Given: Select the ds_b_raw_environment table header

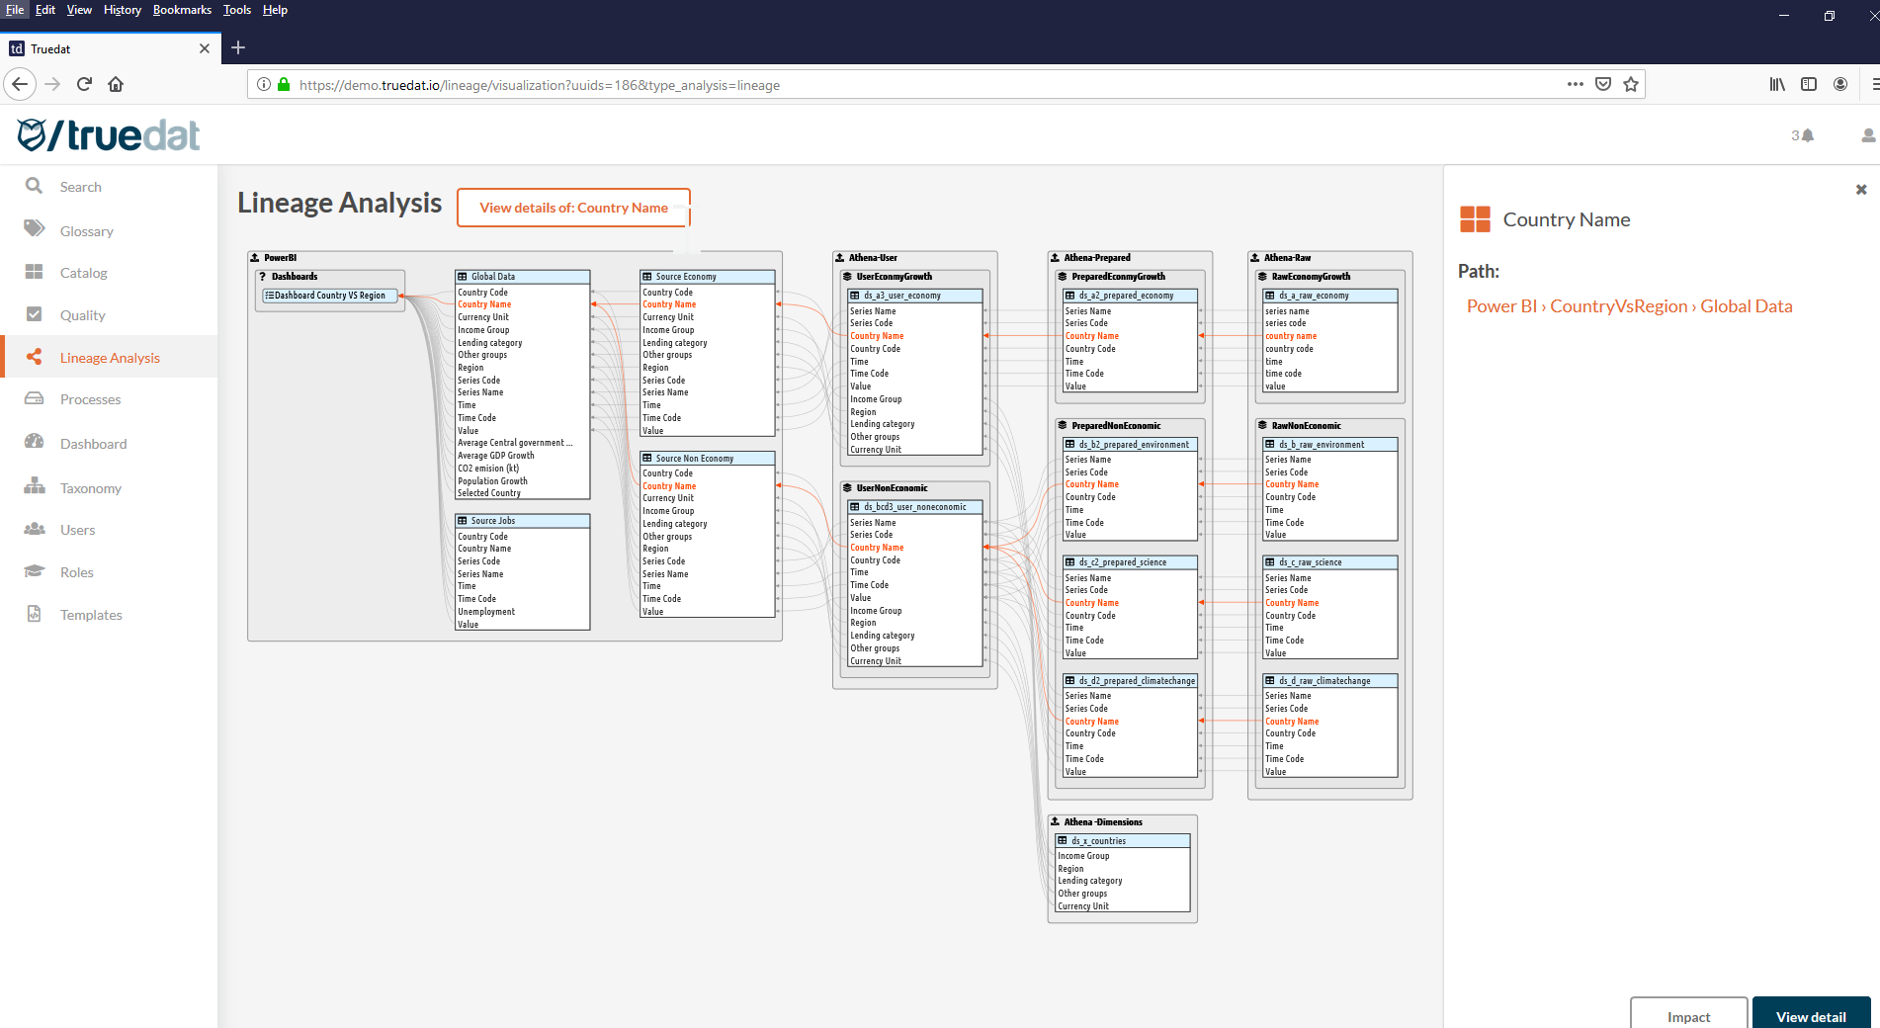Looking at the screenshot, I should pos(1330,445).
